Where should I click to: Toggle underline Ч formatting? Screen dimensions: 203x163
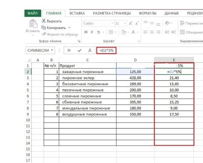pyautogui.click(x=99, y=32)
